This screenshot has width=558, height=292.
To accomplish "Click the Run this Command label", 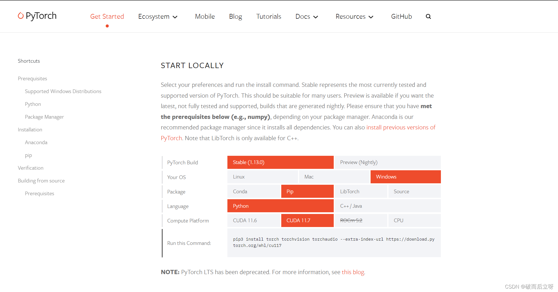I will [x=189, y=243].
